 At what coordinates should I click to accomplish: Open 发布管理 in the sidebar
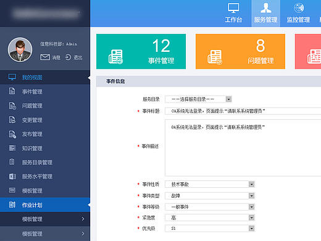pos(45,134)
